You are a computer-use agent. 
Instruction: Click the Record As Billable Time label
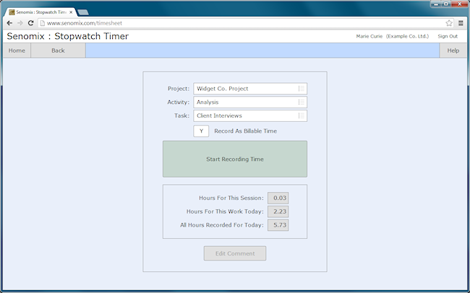click(x=246, y=131)
